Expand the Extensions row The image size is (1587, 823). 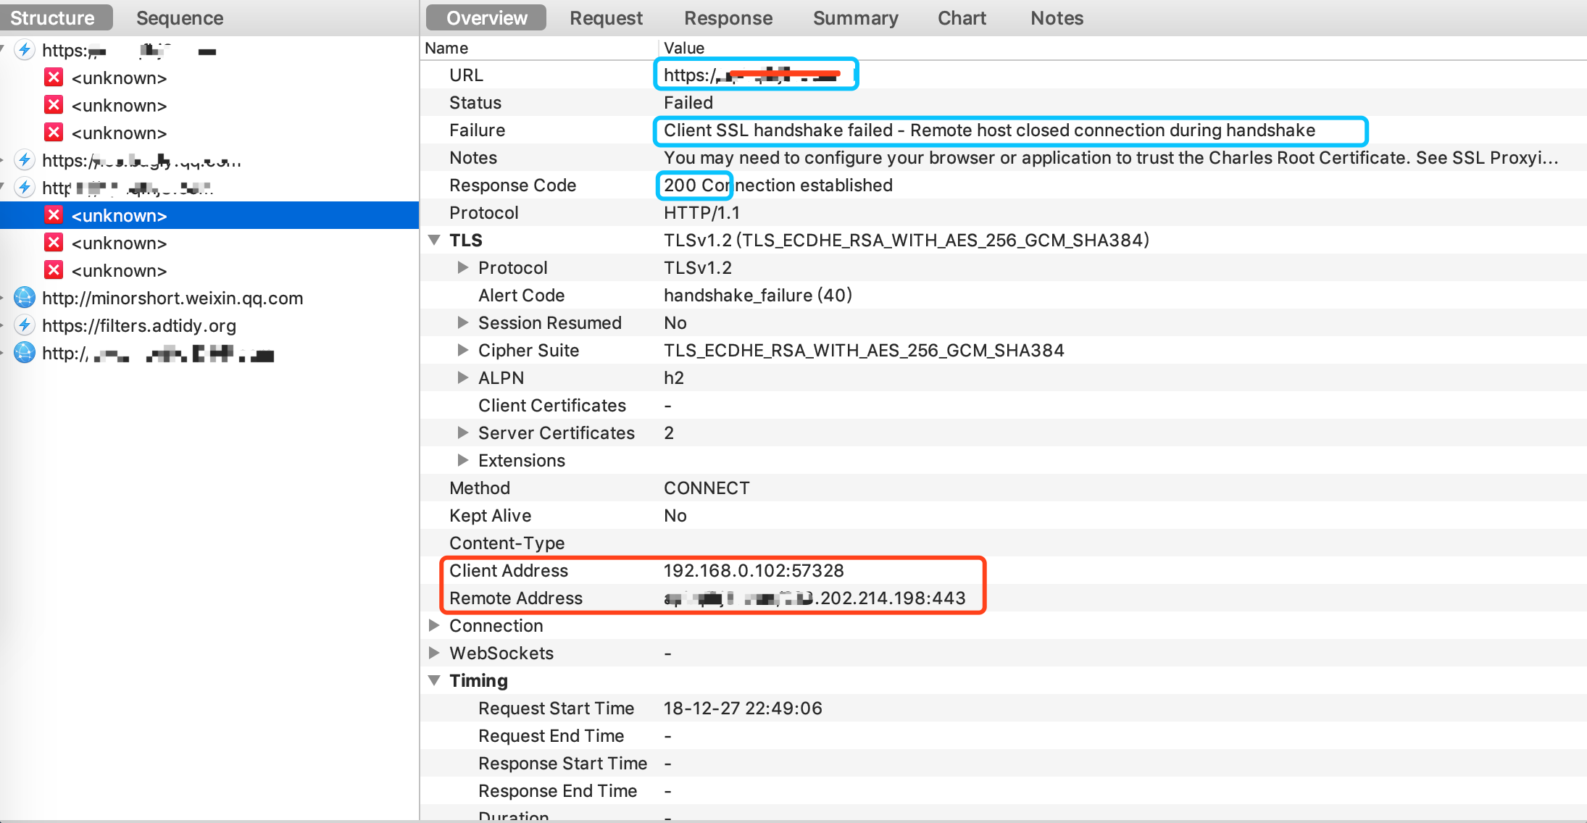coord(462,460)
